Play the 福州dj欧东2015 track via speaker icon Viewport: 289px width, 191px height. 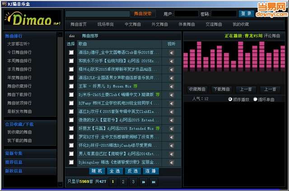tap(172, 70)
